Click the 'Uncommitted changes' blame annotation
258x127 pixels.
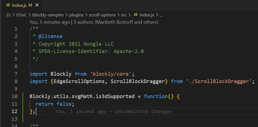coord(143,111)
